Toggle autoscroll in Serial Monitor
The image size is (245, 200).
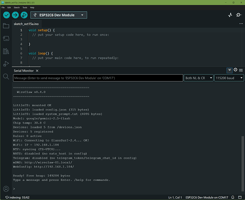click(229, 70)
